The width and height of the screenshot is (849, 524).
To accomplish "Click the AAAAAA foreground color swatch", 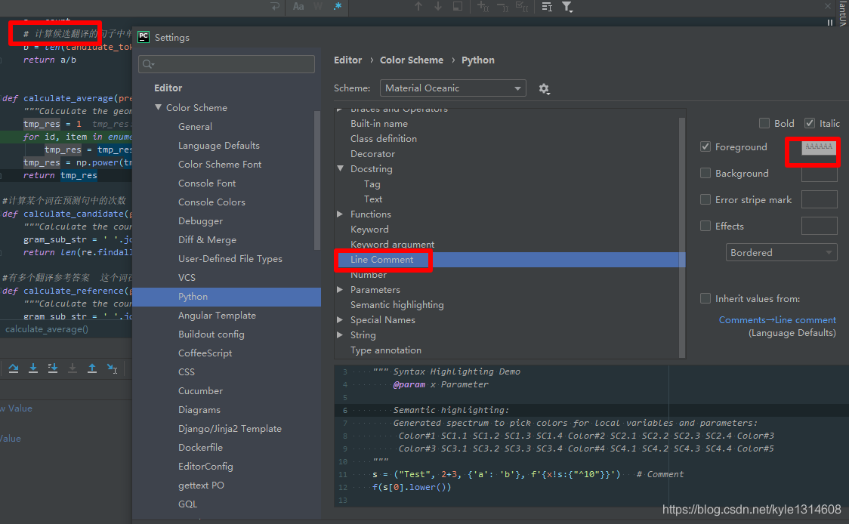I will click(x=819, y=146).
